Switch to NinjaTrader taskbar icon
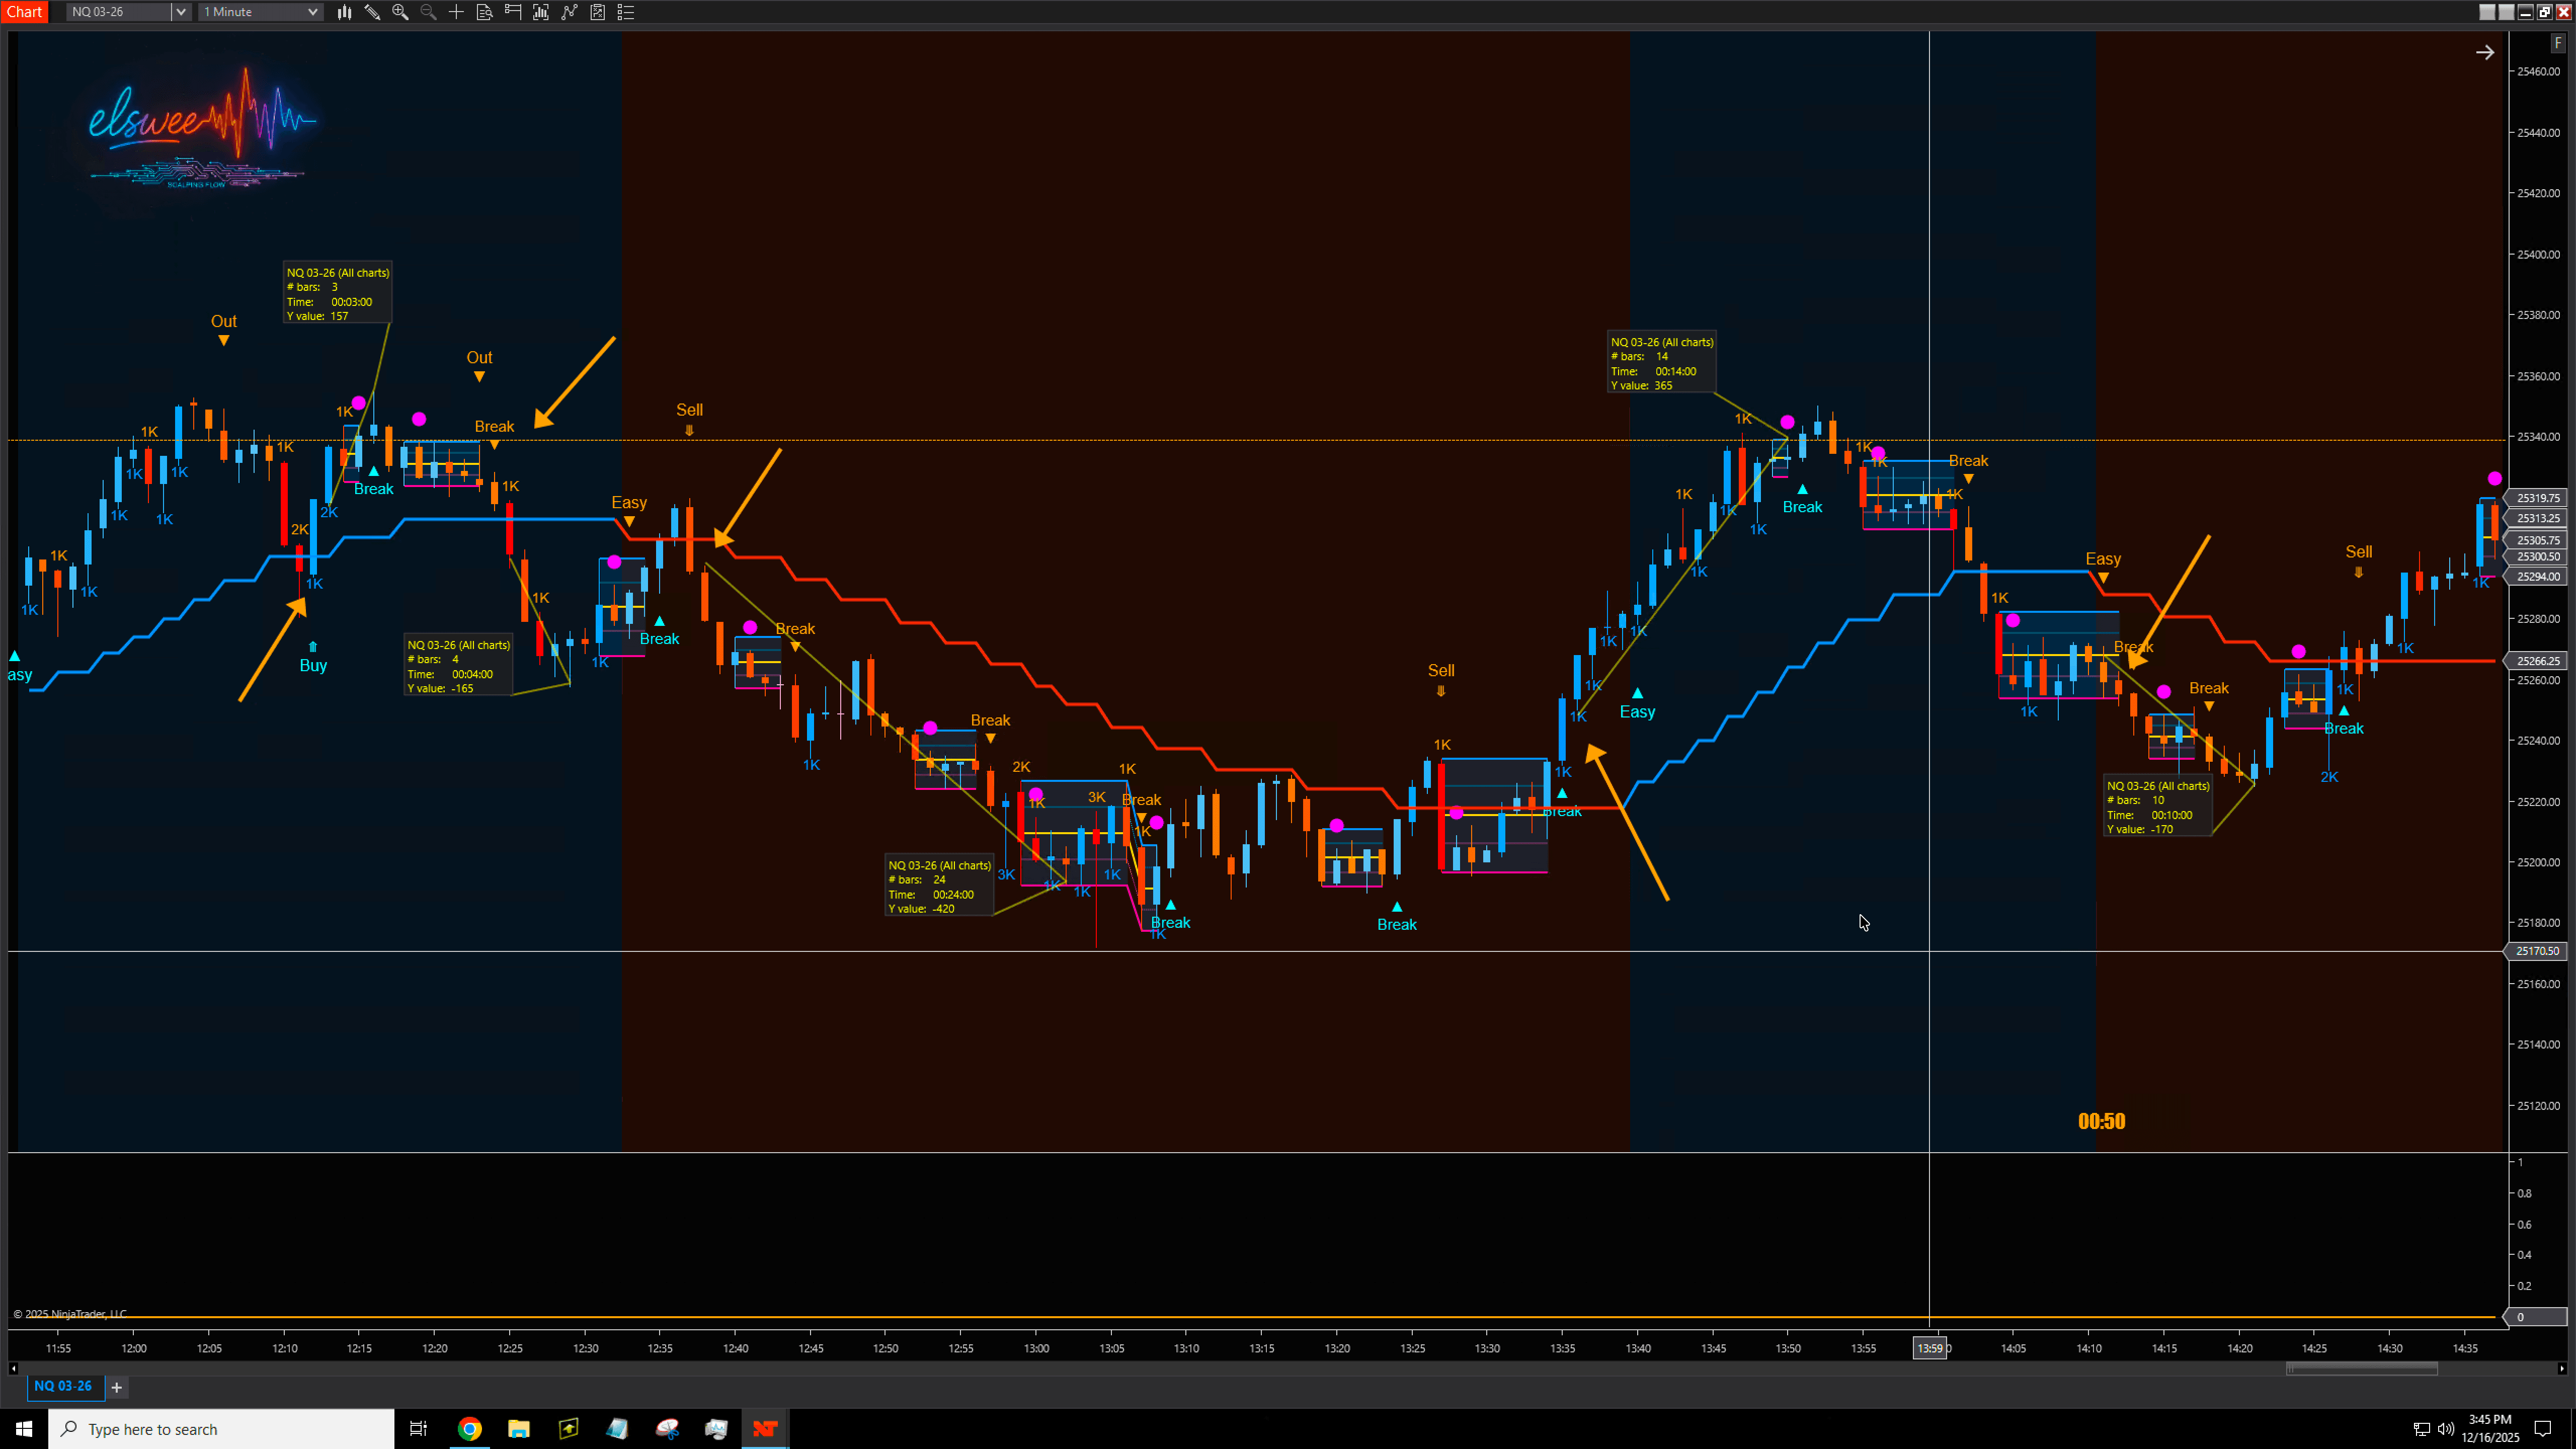The height and width of the screenshot is (1449, 2576). tap(765, 1429)
